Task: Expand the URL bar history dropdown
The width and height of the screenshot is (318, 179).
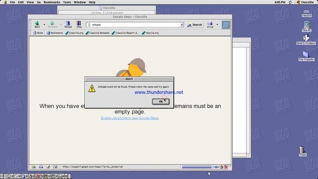Action: coord(182,25)
